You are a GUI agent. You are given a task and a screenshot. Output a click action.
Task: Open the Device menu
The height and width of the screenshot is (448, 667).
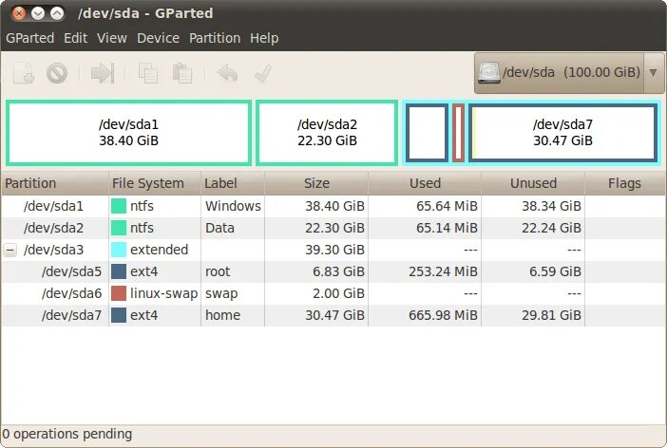click(x=158, y=38)
